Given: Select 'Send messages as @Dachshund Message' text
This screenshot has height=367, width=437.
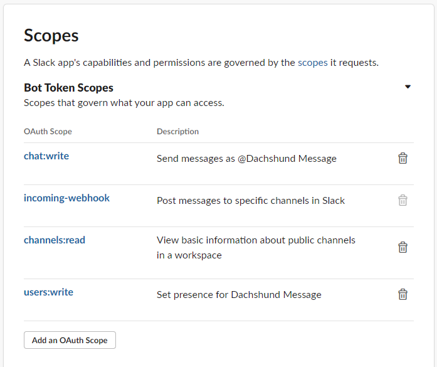Looking at the screenshot, I should pos(246,159).
